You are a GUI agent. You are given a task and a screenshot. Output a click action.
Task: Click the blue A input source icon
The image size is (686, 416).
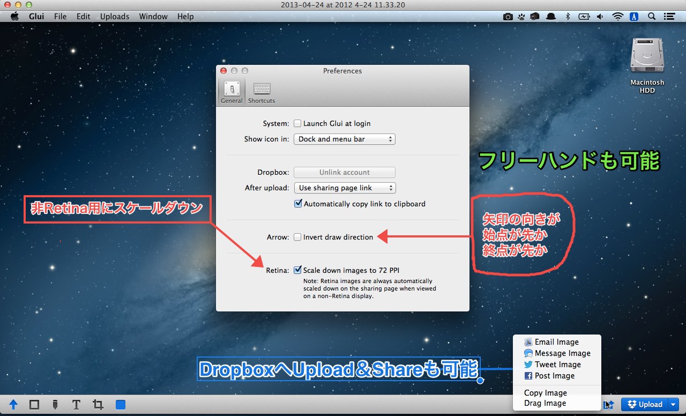635,17
